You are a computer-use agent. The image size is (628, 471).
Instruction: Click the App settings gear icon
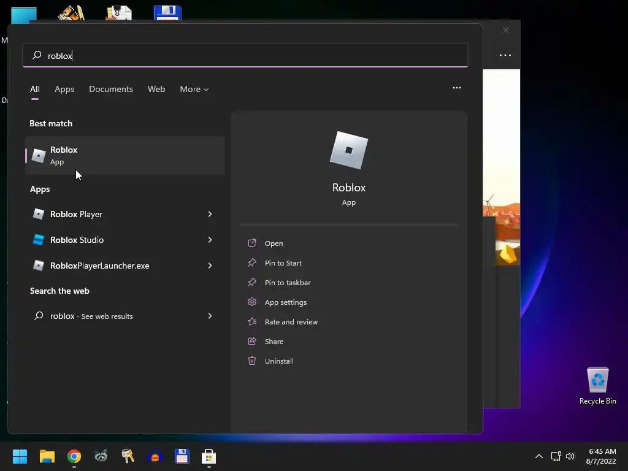click(x=252, y=302)
